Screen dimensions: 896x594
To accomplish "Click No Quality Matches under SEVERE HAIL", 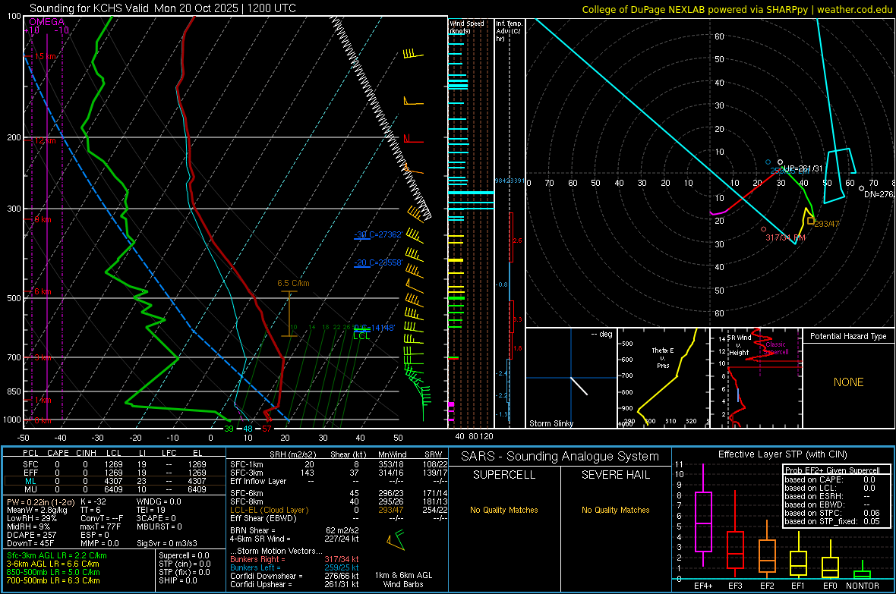I will (615, 510).
